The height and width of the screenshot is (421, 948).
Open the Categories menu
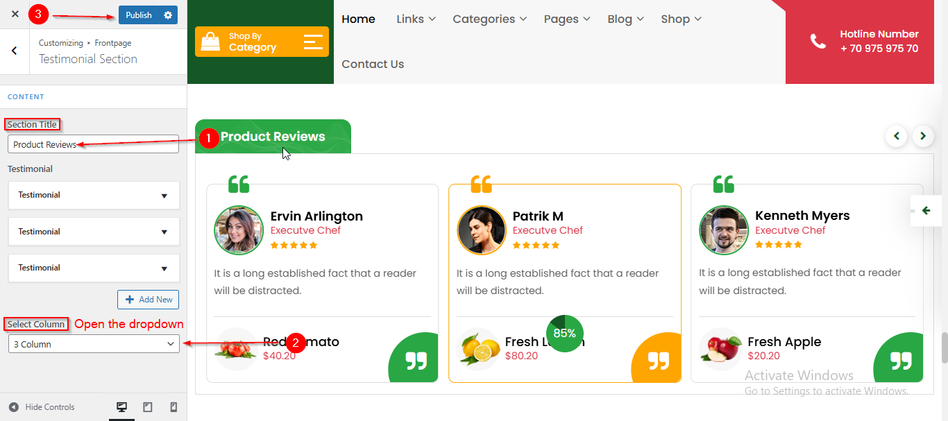click(x=489, y=19)
